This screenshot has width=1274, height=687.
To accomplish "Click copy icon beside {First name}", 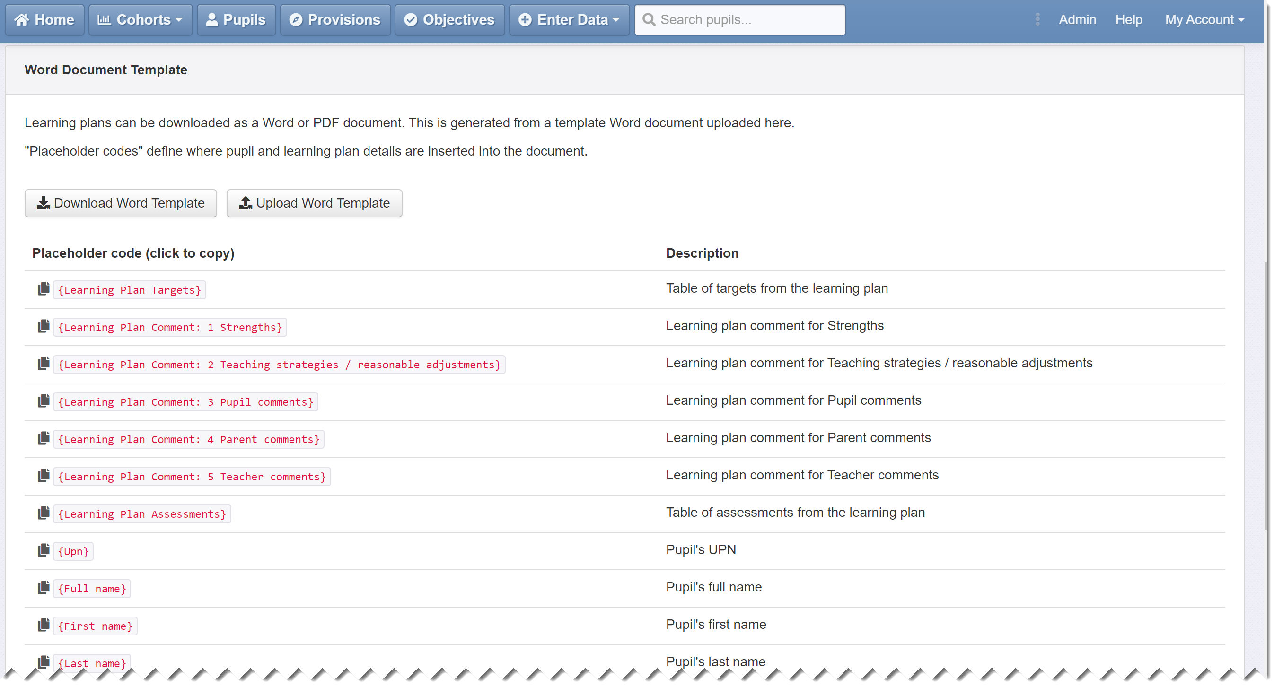I will (44, 625).
